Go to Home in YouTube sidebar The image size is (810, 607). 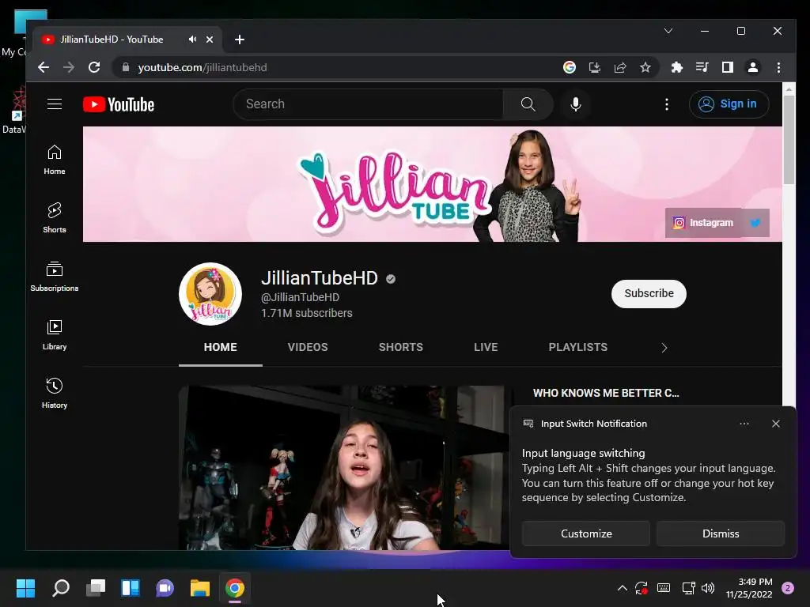pyautogui.click(x=55, y=160)
